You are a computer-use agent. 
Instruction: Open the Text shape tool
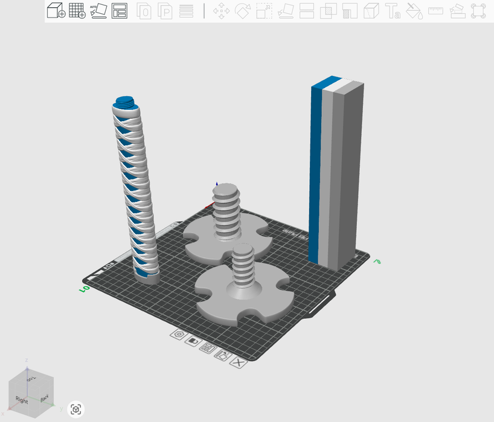point(393,11)
